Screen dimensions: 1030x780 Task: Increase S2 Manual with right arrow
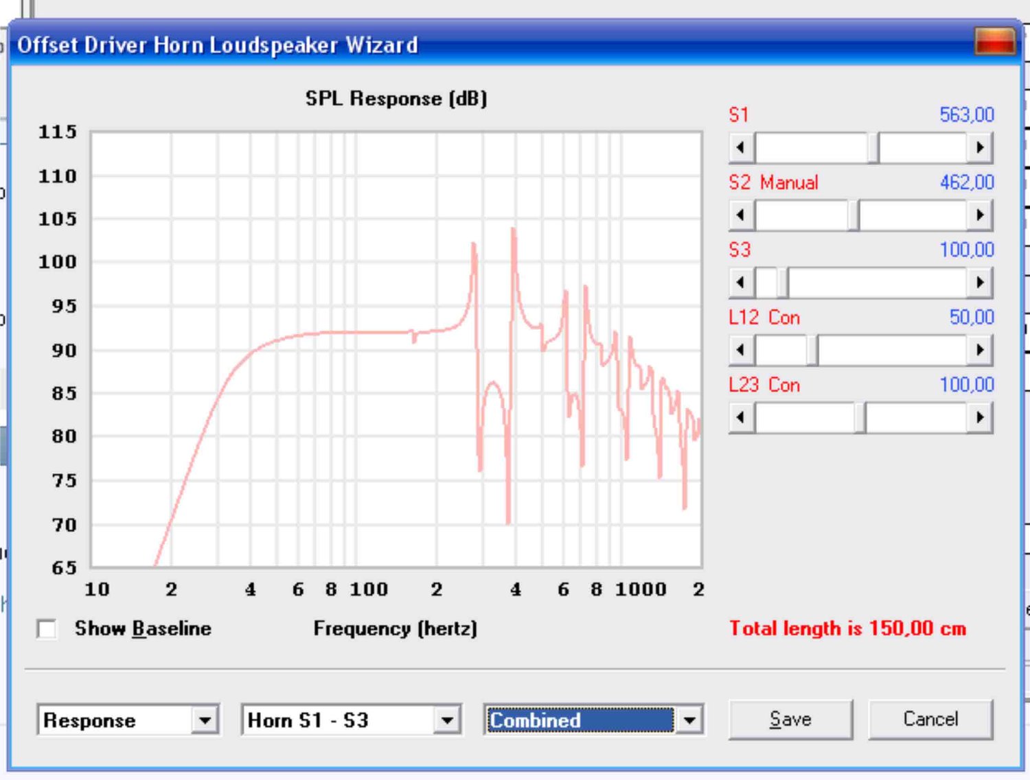point(980,215)
